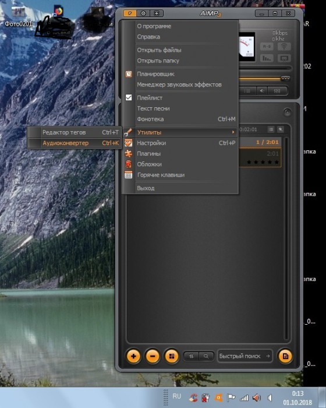Click the magnifier search icon in playlist bar
This screenshot has height=408, width=326.
206,356
